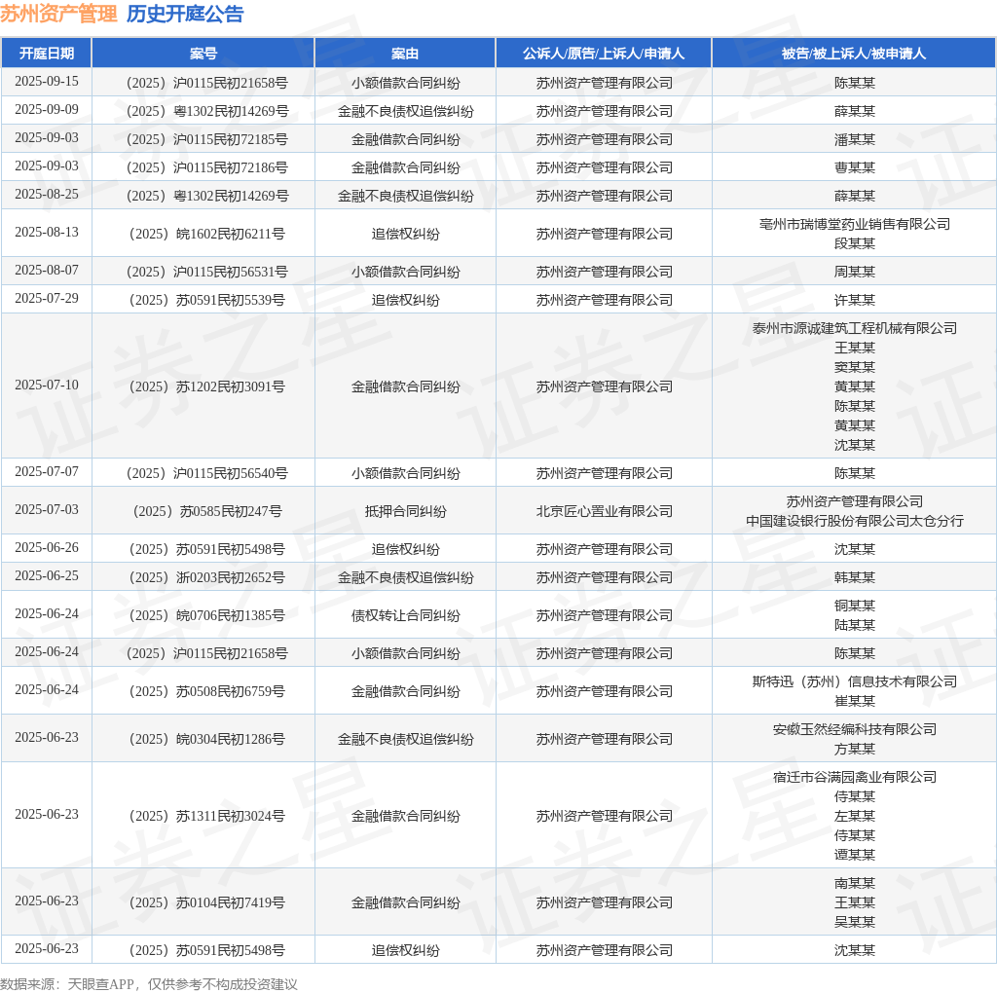The image size is (997, 993).
Task: Select the 抵押合同纠纷 case reason cell
Action: (406, 511)
